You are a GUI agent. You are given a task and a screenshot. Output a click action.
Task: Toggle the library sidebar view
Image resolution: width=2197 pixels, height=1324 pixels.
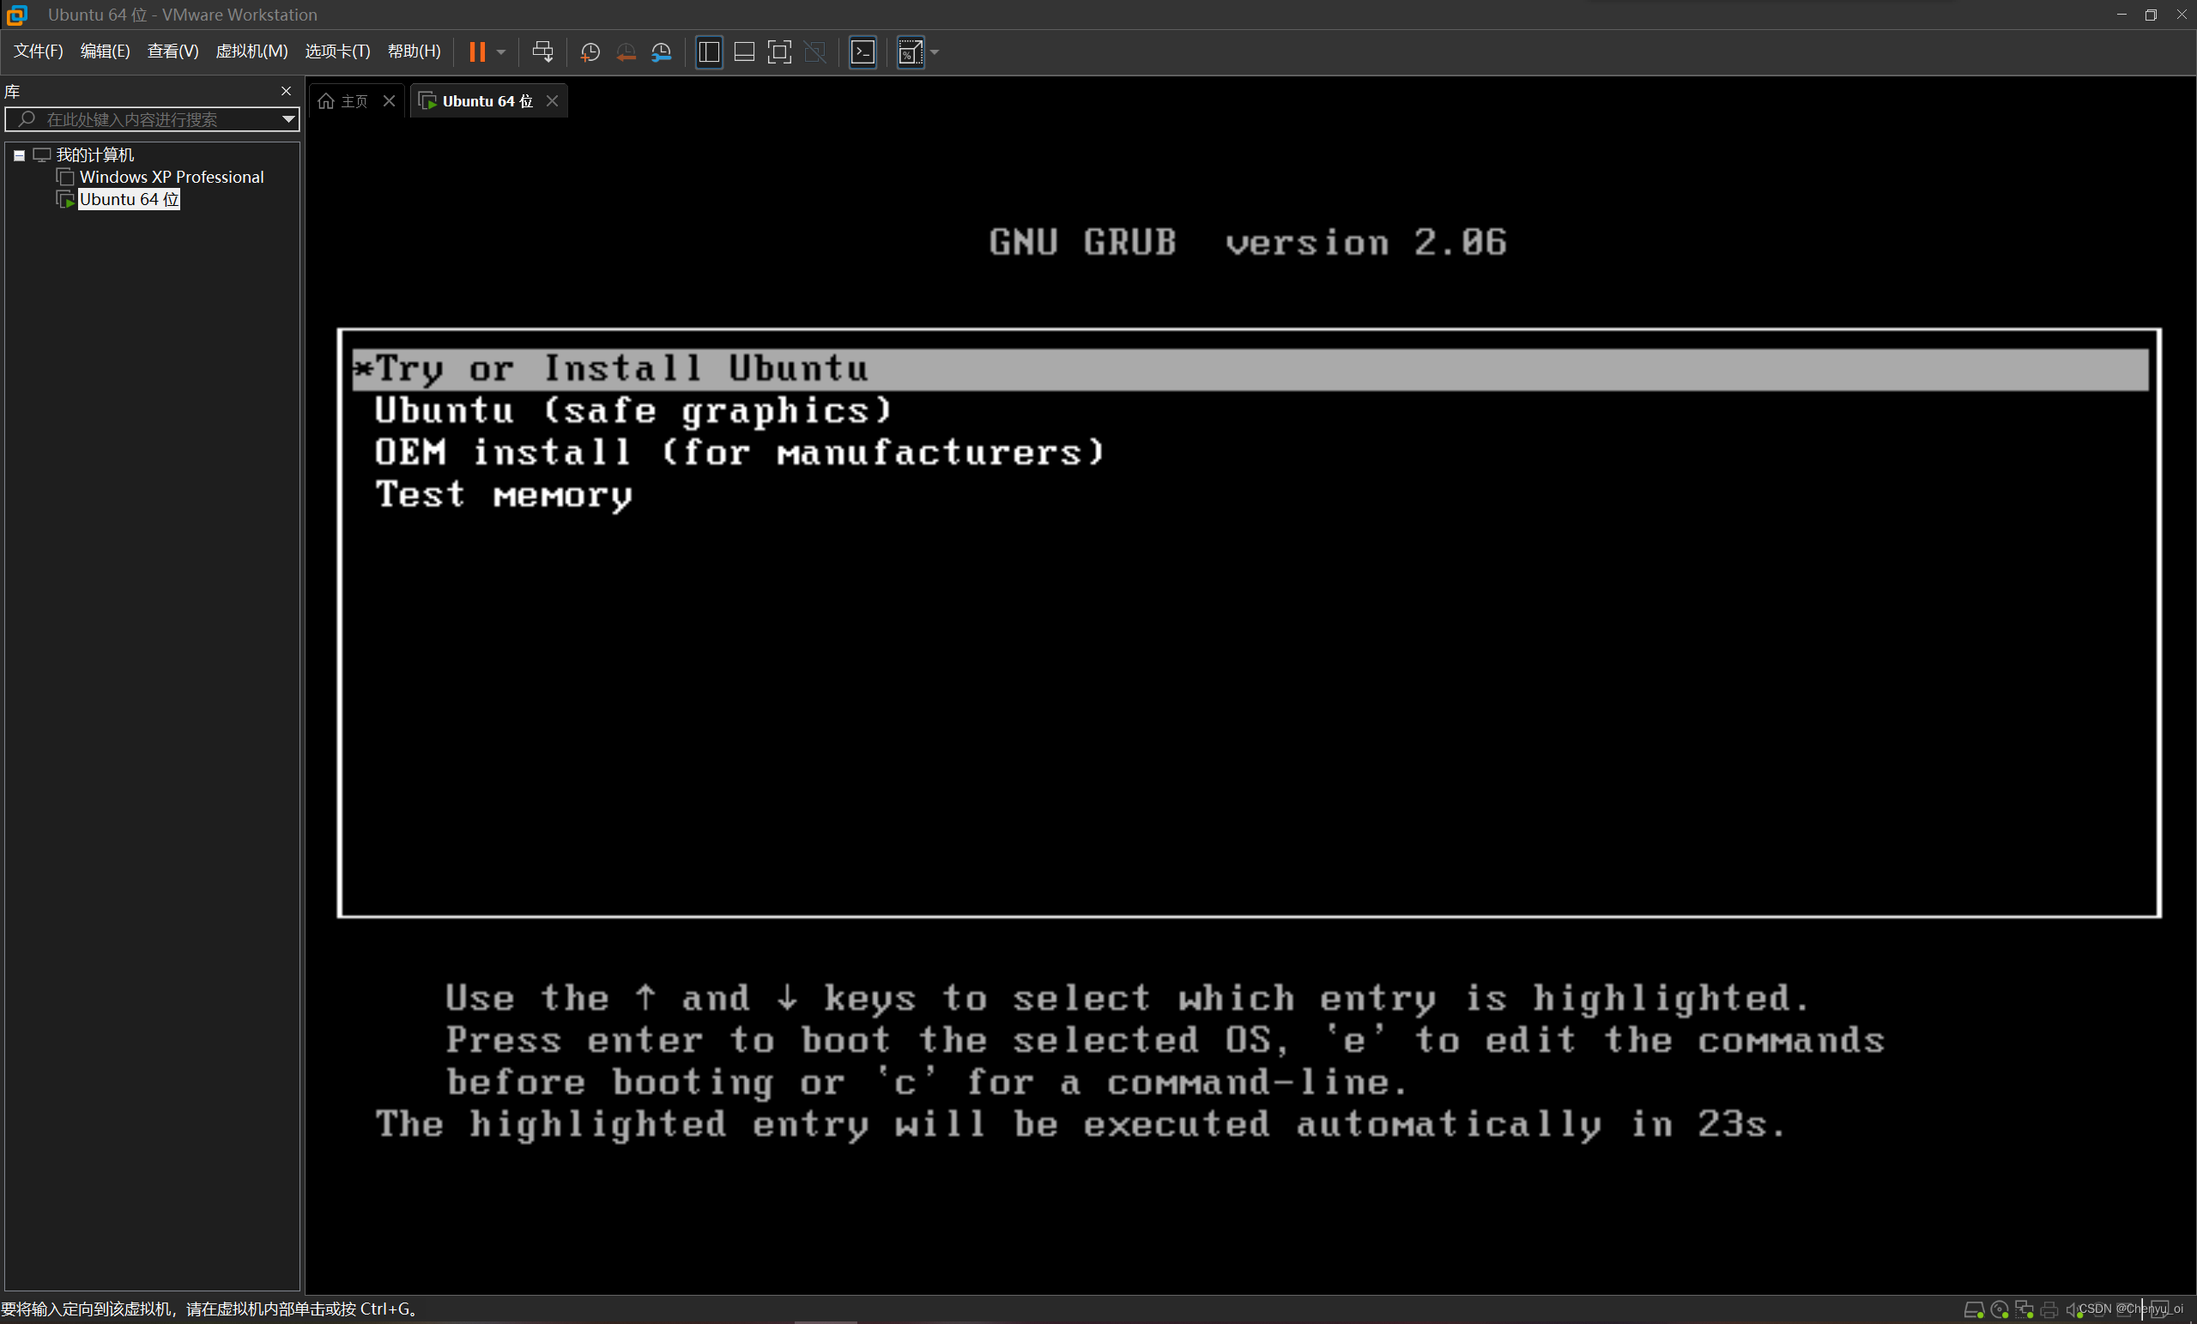pos(709,51)
